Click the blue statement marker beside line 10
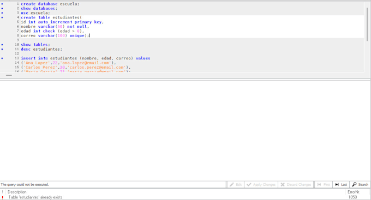The width and height of the screenshot is (371, 200). (2, 45)
